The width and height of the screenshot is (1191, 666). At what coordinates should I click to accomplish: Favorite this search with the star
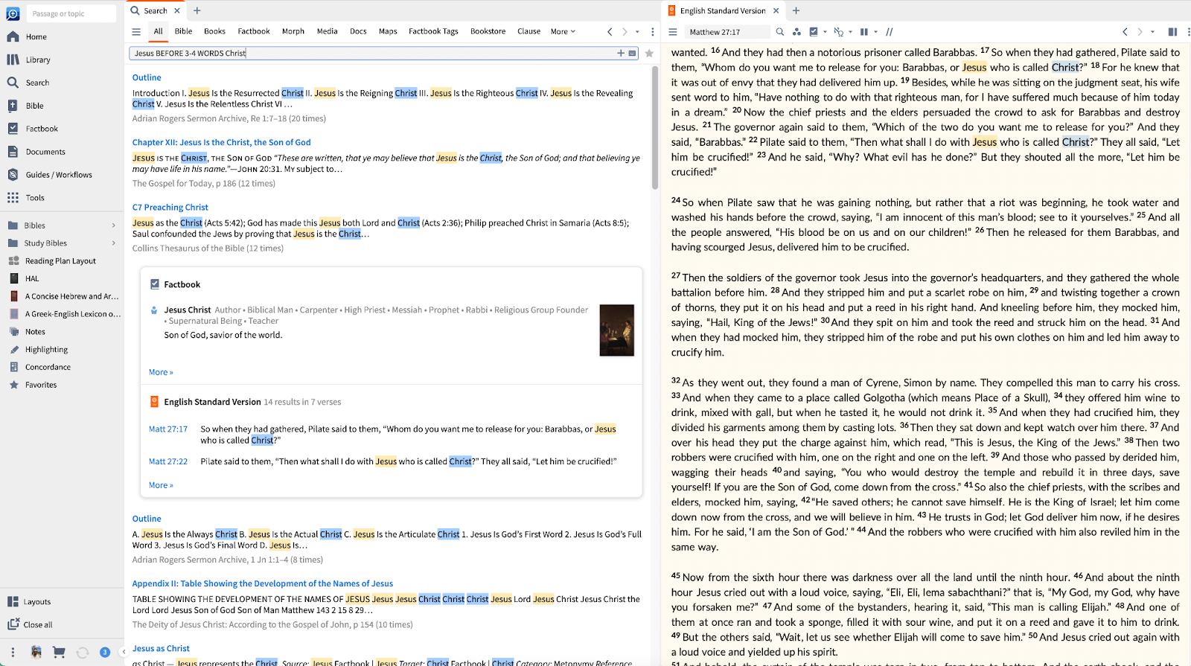[649, 53]
